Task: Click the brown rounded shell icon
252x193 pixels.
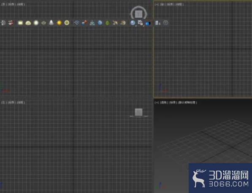Action: click(x=123, y=23)
